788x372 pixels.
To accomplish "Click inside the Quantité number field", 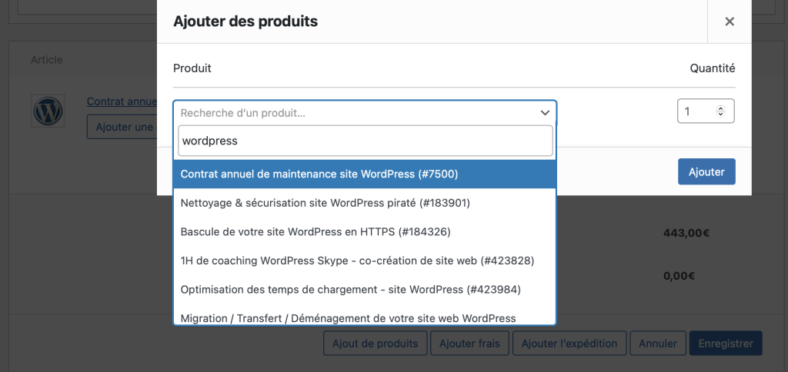I will click(x=696, y=111).
